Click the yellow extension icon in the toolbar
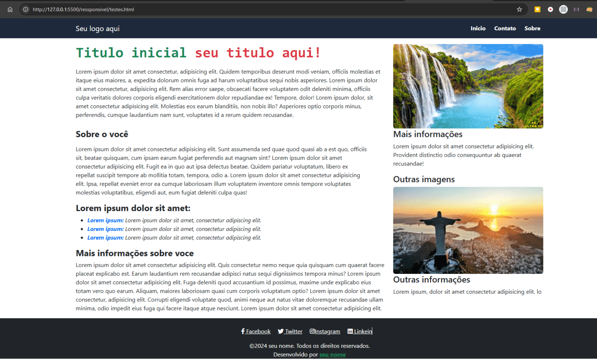 (x=537, y=9)
